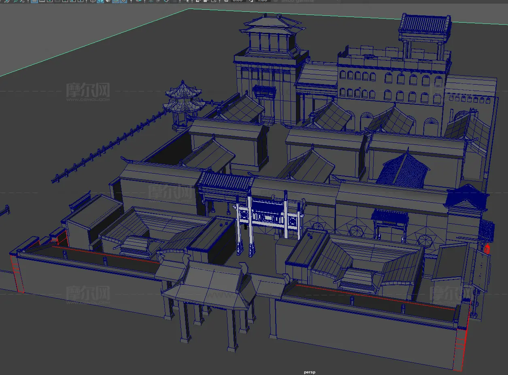Toggle wireframe on shaded icon
The image size is (508, 375).
(116, 1)
